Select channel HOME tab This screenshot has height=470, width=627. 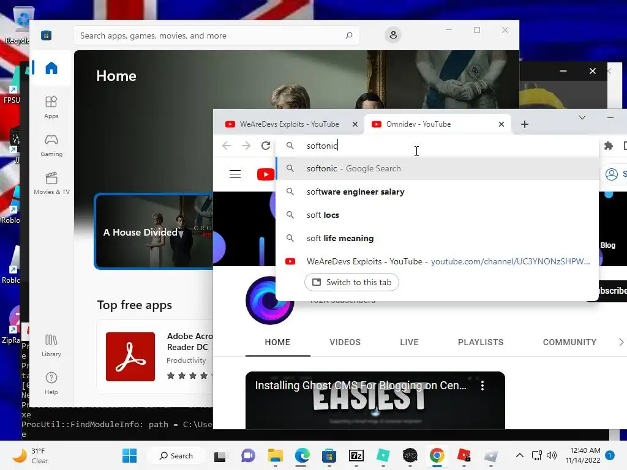pyautogui.click(x=277, y=342)
